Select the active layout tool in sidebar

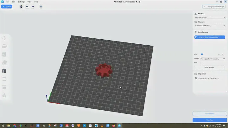[4, 71]
